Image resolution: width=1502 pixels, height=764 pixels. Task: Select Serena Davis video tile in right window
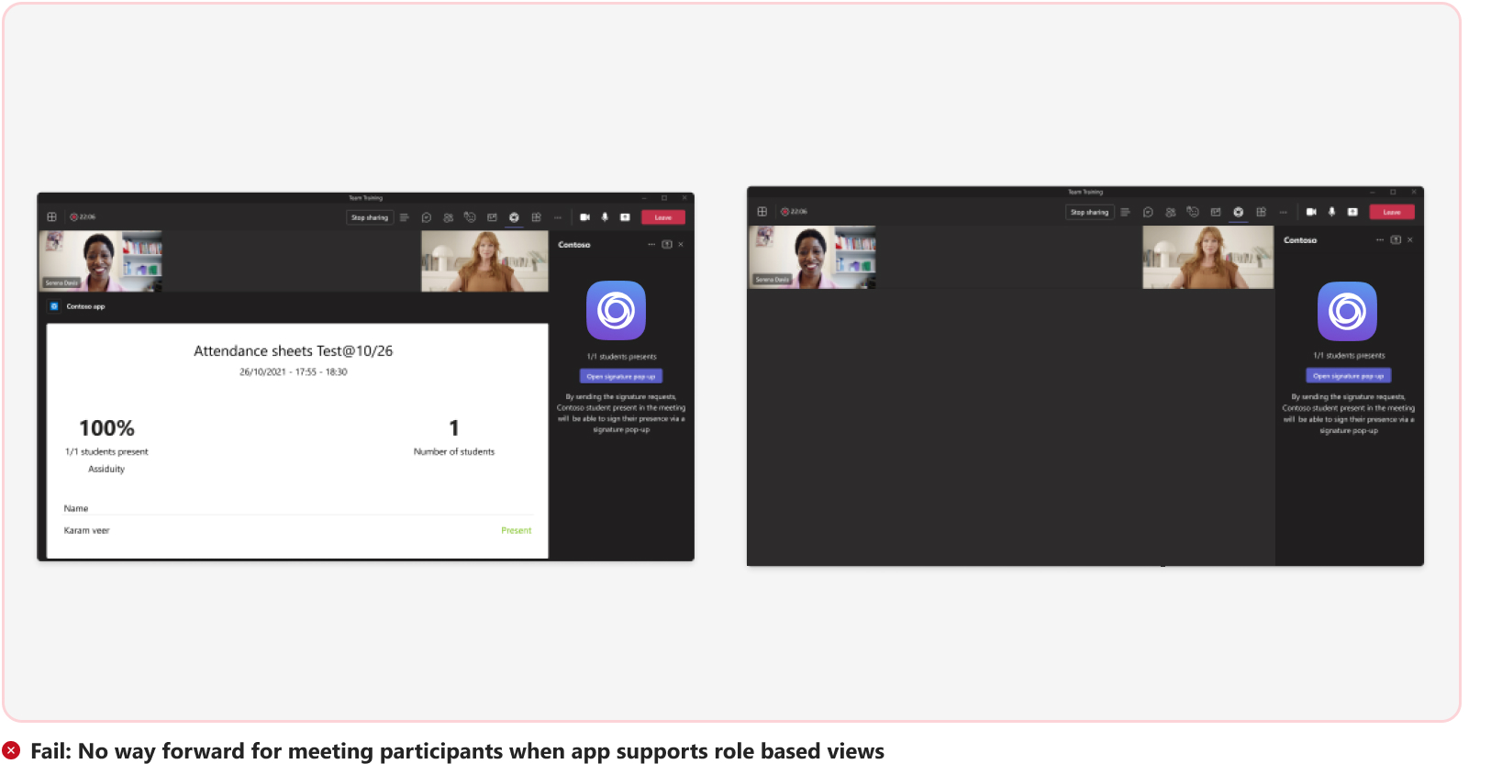tap(812, 257)
